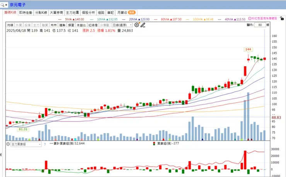Viewport: 286px width, 177px height.
Task: Click the 10MA legend entry
Action: pyautogui.click(x=104, y=19)
